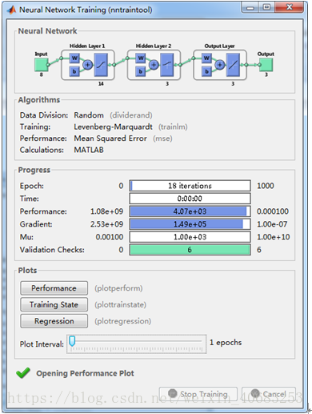Click the MATLAB logo in title bar
Screen dimensions: 312x414
(x=11, y=10)
